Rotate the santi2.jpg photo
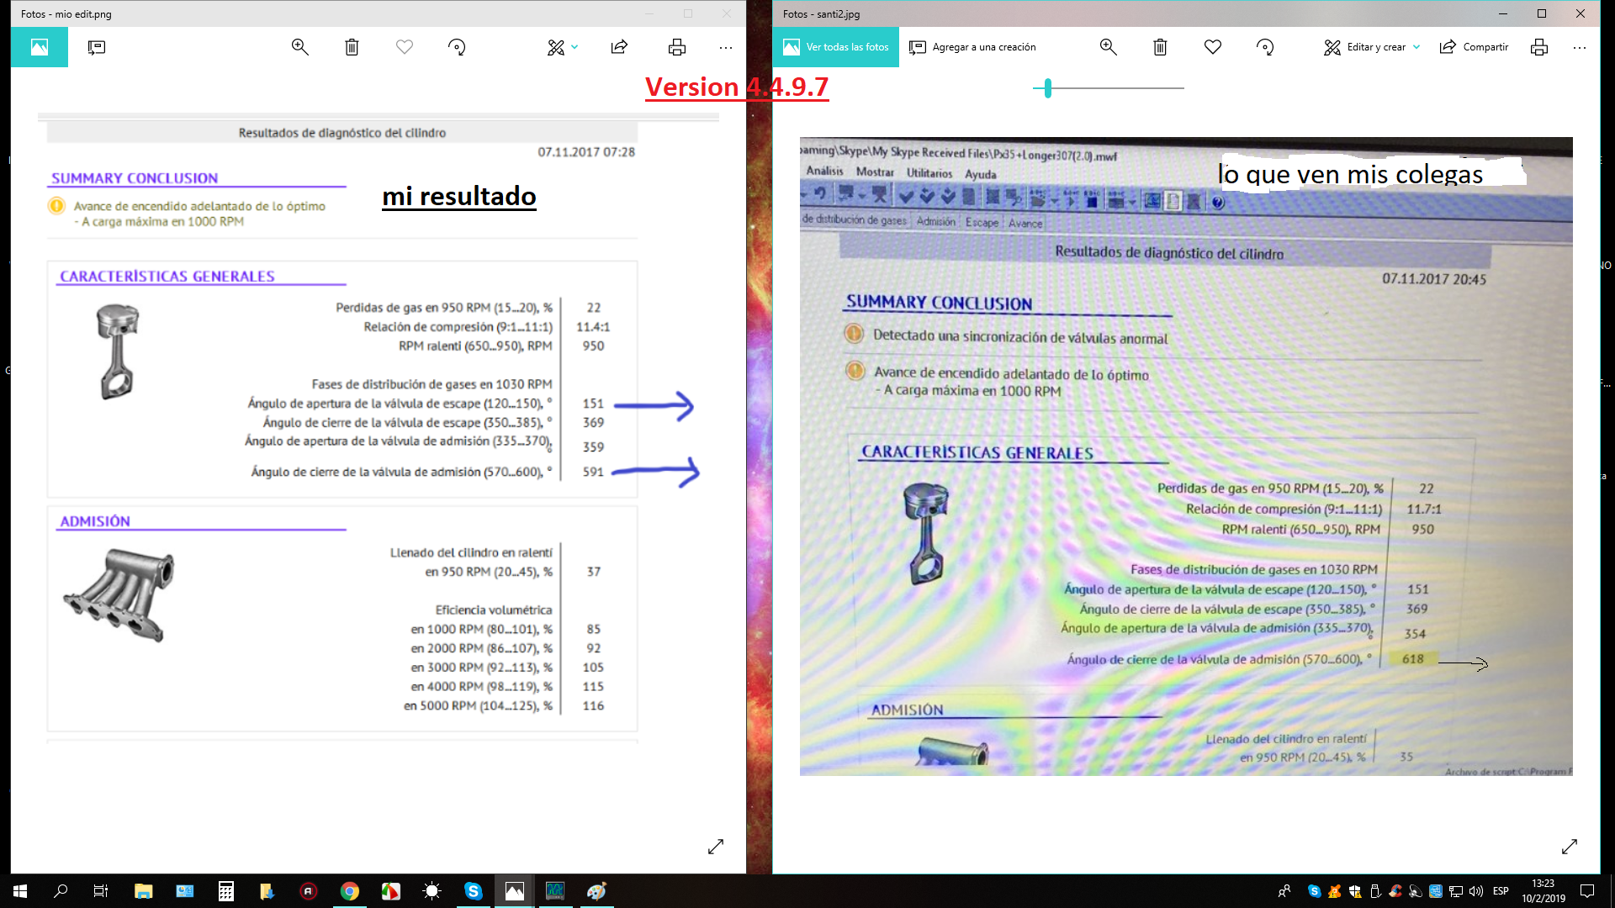The height and width of the screenshot is (908, 1615). pyautogui.click(x=1265, y=47)
